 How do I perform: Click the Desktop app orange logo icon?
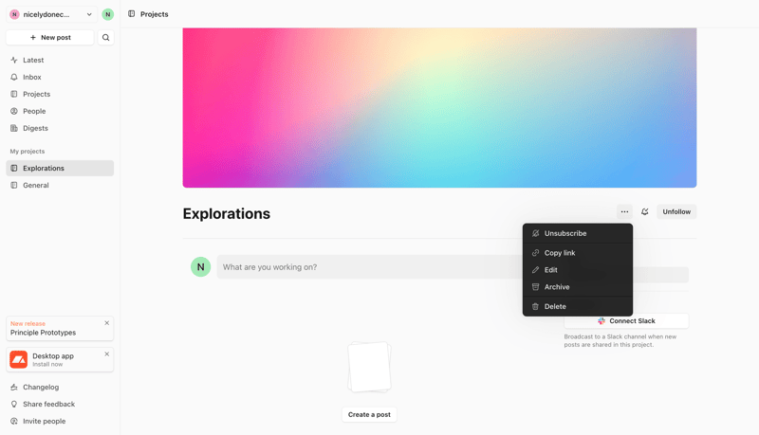(18, 359)
